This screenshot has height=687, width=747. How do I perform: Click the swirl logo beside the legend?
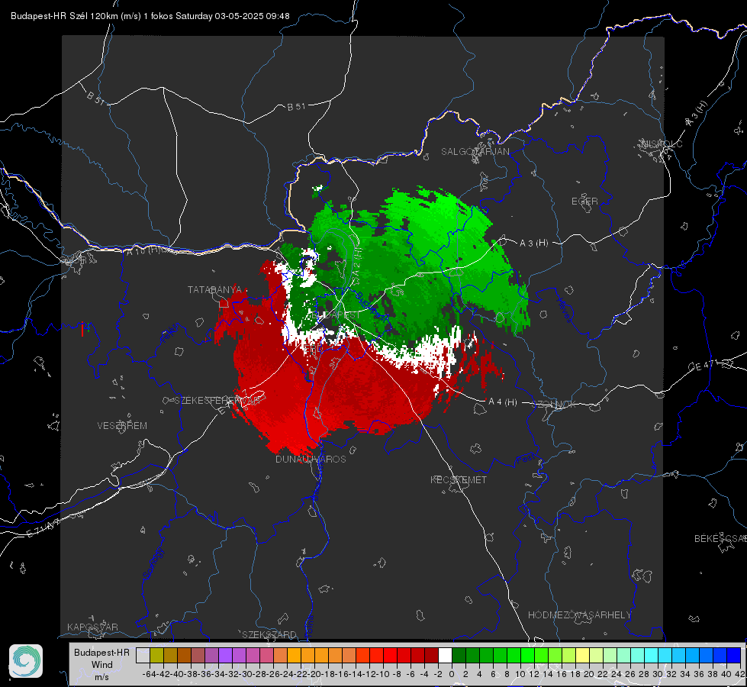tap(26, 661)
